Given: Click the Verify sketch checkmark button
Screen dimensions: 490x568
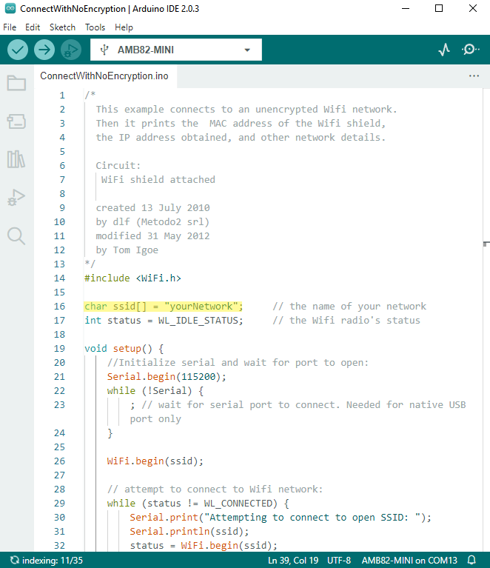Looking at the screenshot, I should pos(18,50).
